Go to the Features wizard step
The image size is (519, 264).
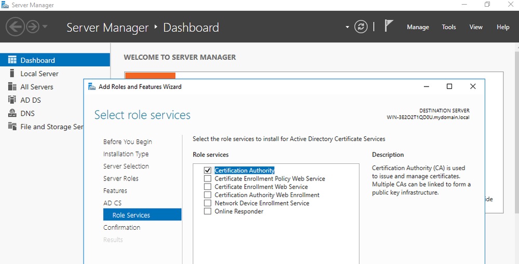click(115, 191)
